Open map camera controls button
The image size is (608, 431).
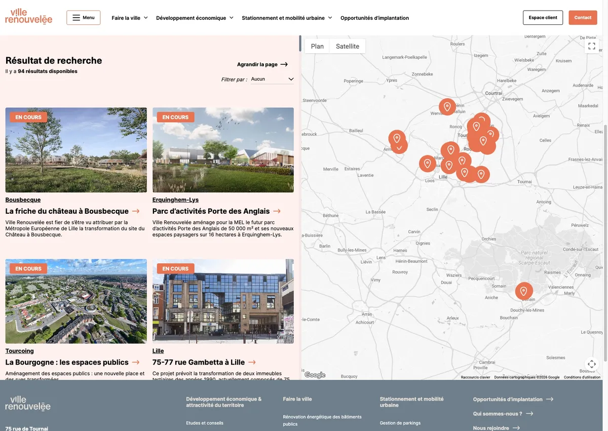(591, 364)
